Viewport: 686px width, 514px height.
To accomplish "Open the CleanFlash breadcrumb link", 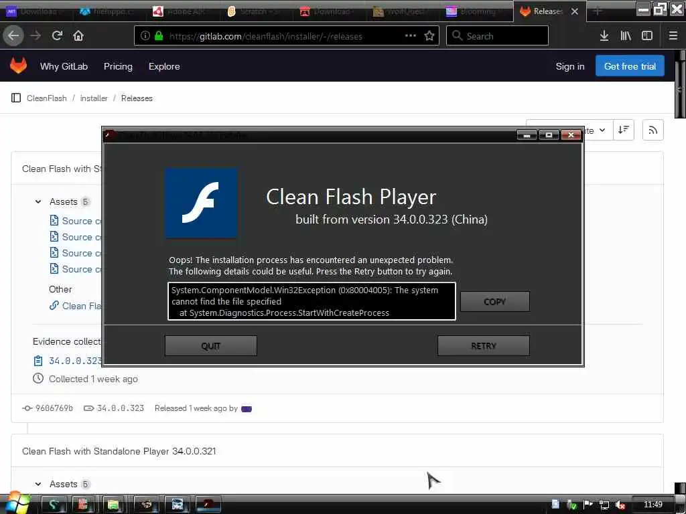I will 47,98.
